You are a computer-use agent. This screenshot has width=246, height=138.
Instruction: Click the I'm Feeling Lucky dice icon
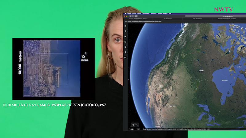click(125, 42)
